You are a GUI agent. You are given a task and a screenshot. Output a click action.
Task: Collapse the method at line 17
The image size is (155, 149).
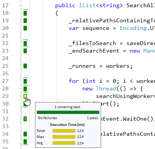(x=21, y=5)
